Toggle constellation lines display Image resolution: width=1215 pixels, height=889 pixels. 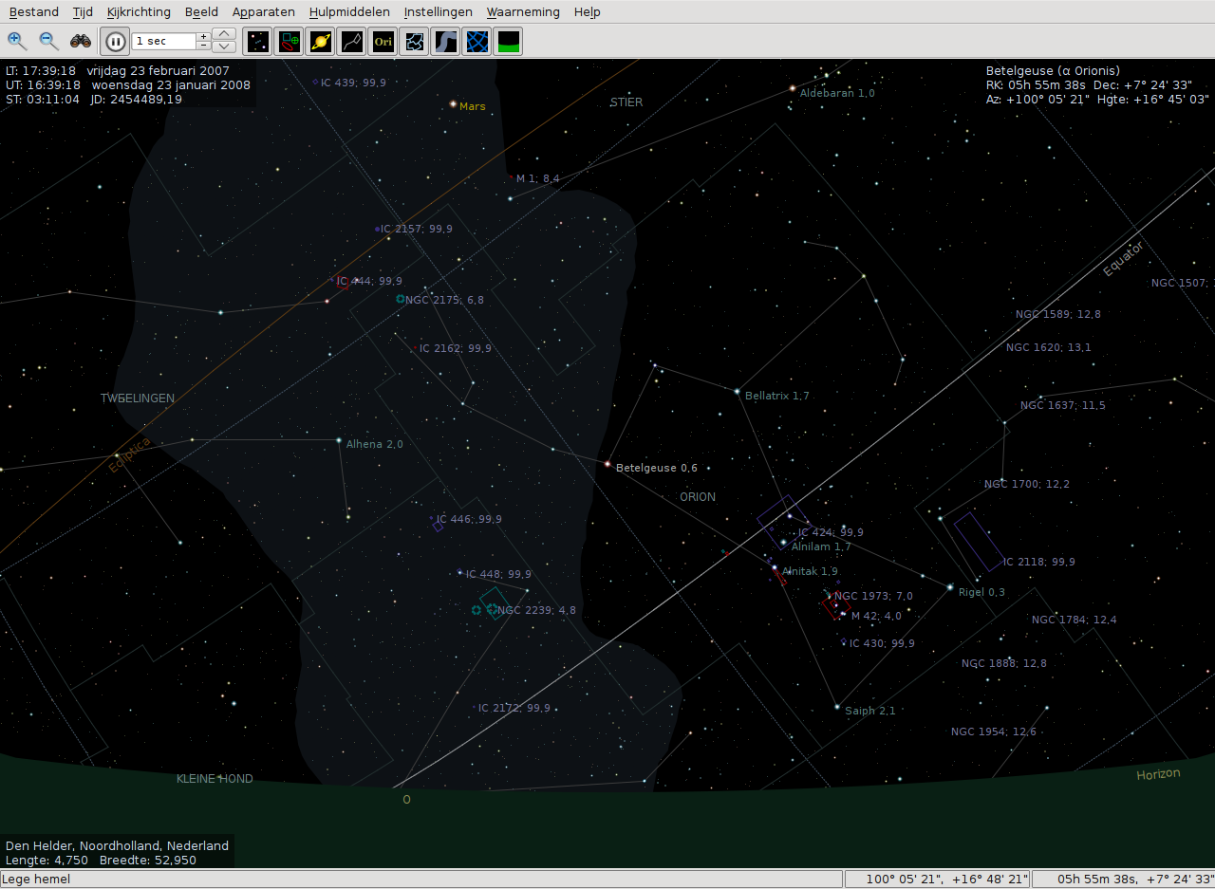351,42
